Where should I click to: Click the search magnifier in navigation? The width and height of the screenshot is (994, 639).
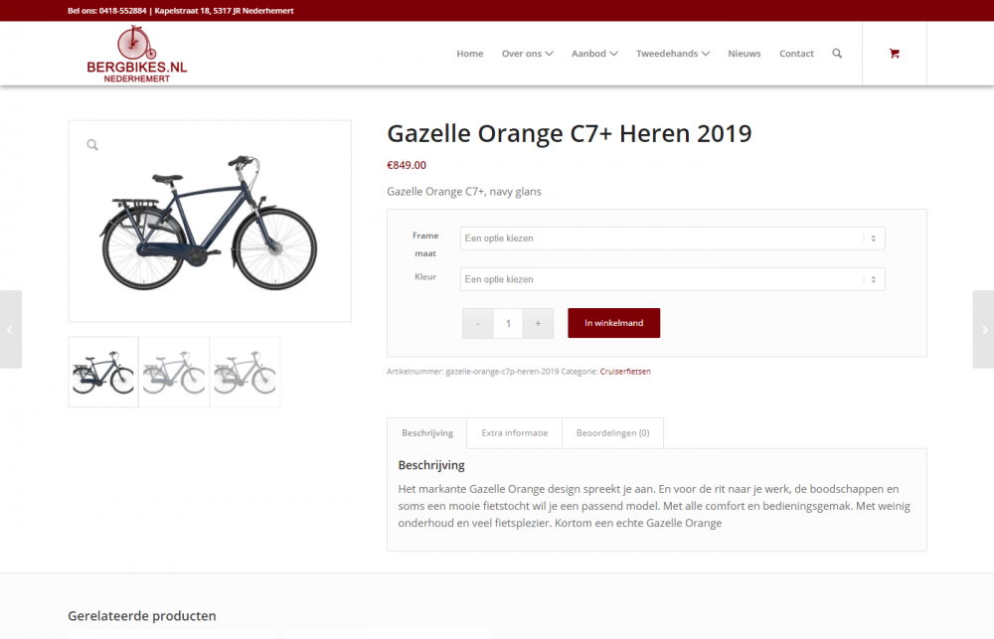pyautogui.click(x=837, y=54)
